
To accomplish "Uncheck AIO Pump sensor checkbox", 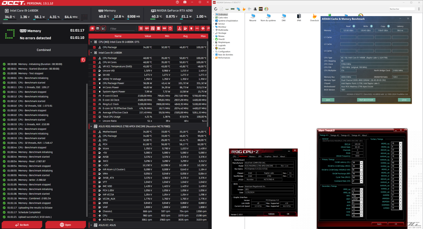I will tap(94, 220).
